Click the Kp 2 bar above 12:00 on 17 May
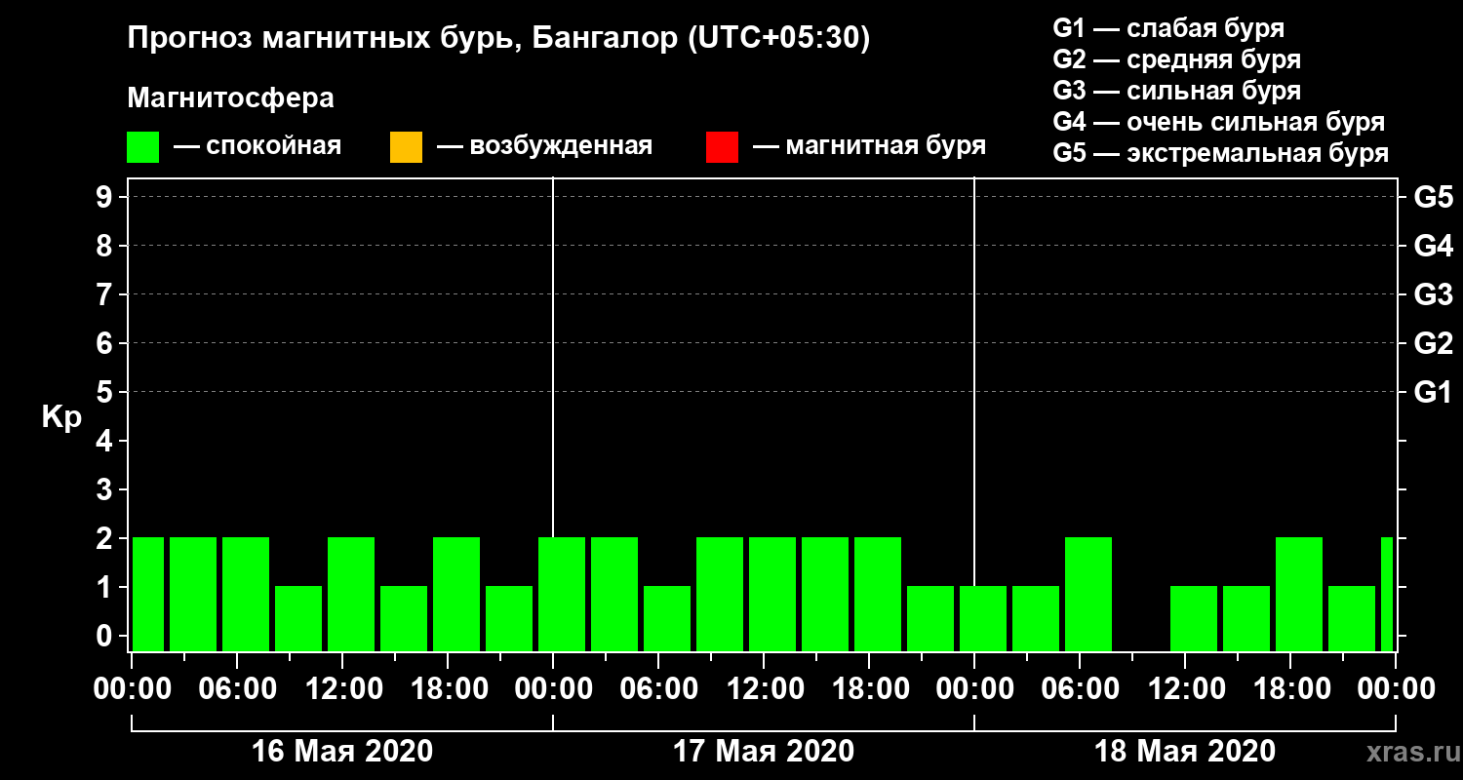 (x=772, y=594)
